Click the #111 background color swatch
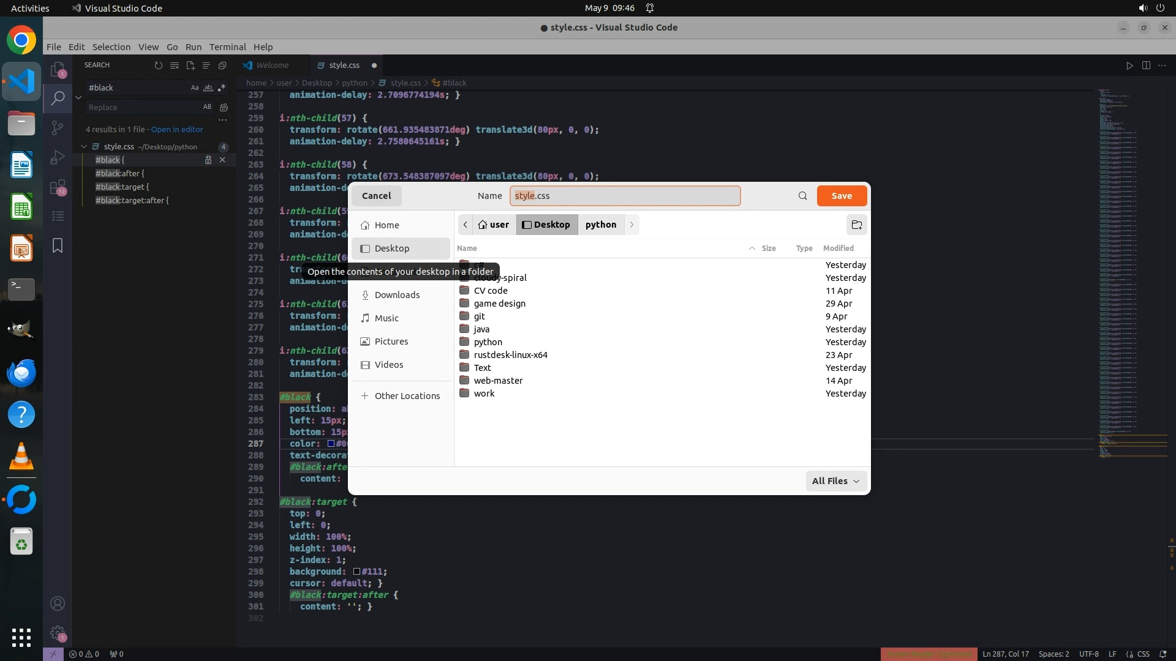The height and width of the screenshot is (661, 1176). pyautogui.click(x=356, y=572)
